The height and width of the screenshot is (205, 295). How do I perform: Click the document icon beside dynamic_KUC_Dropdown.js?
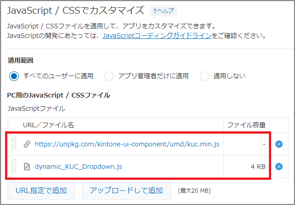27,167
